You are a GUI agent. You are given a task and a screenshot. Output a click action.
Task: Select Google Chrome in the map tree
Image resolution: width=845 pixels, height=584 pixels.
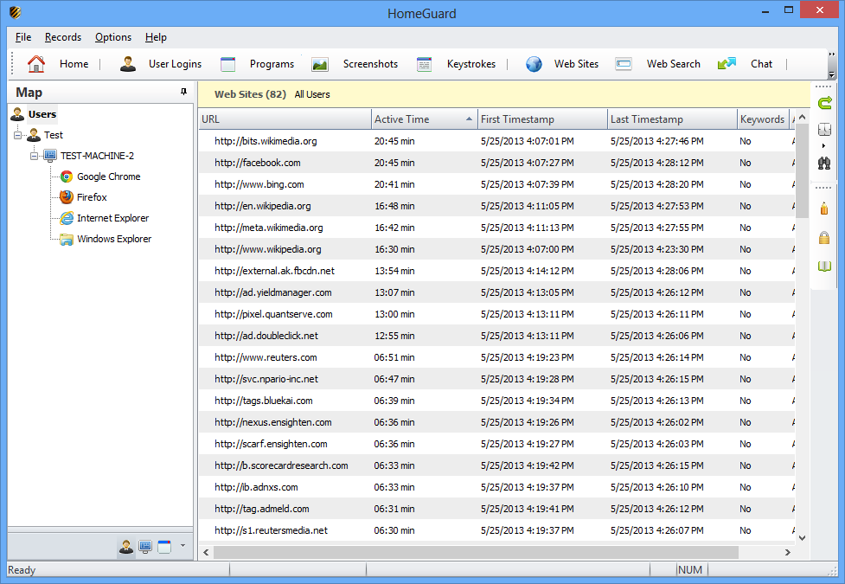108,176
